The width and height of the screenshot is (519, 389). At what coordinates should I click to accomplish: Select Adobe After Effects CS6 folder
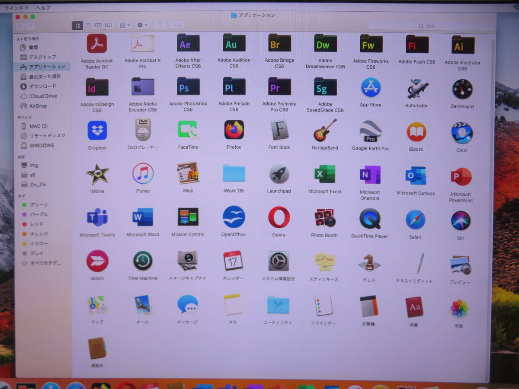pyautogui.click(x=188, y=43)
